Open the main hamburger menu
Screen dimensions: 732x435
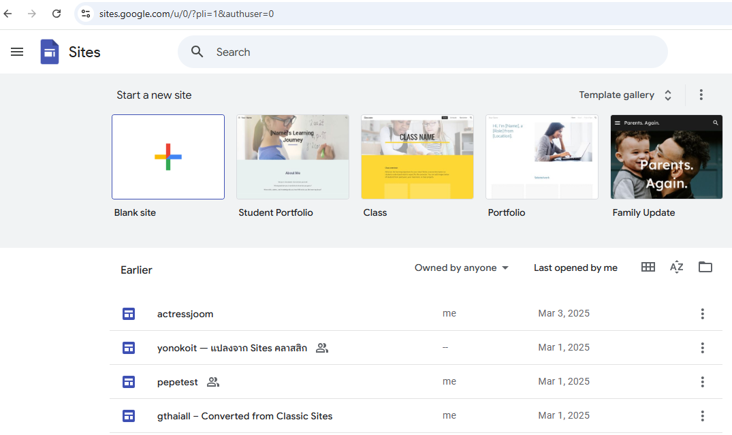point(17,52)
